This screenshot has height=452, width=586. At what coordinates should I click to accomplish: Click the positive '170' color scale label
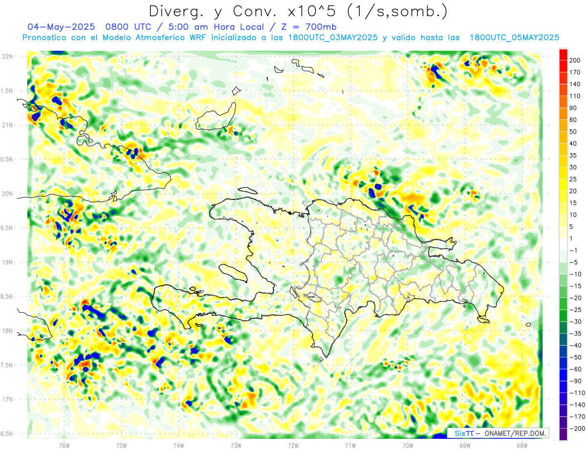(575, 73)
